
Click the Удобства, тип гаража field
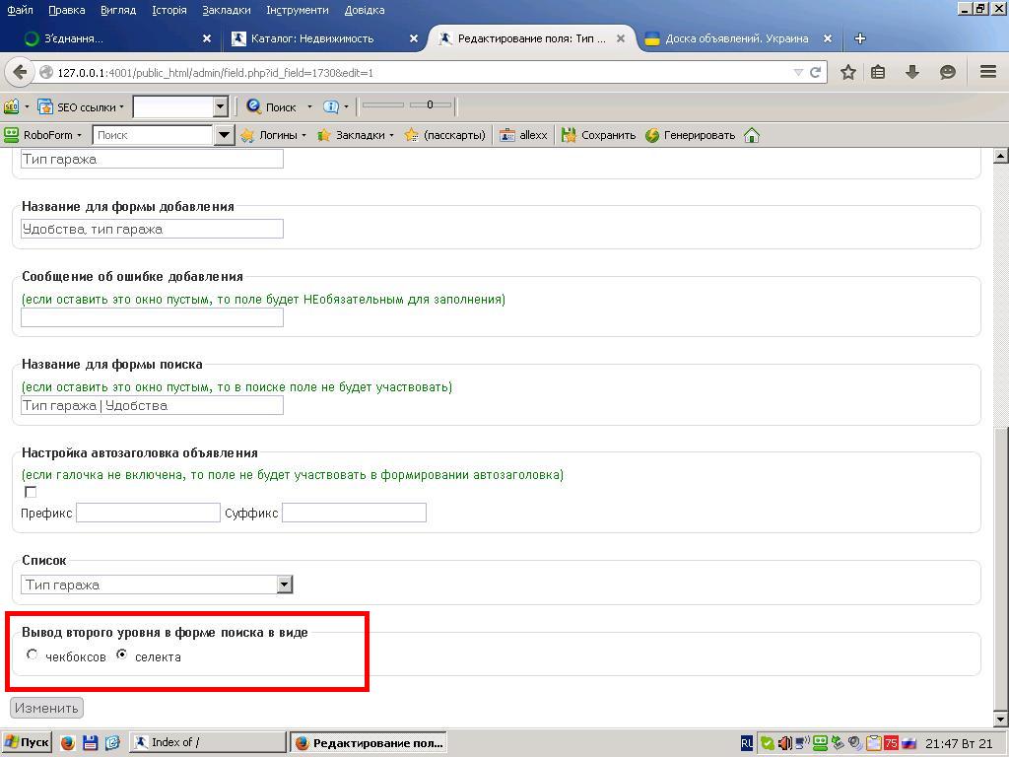[152, 229]
